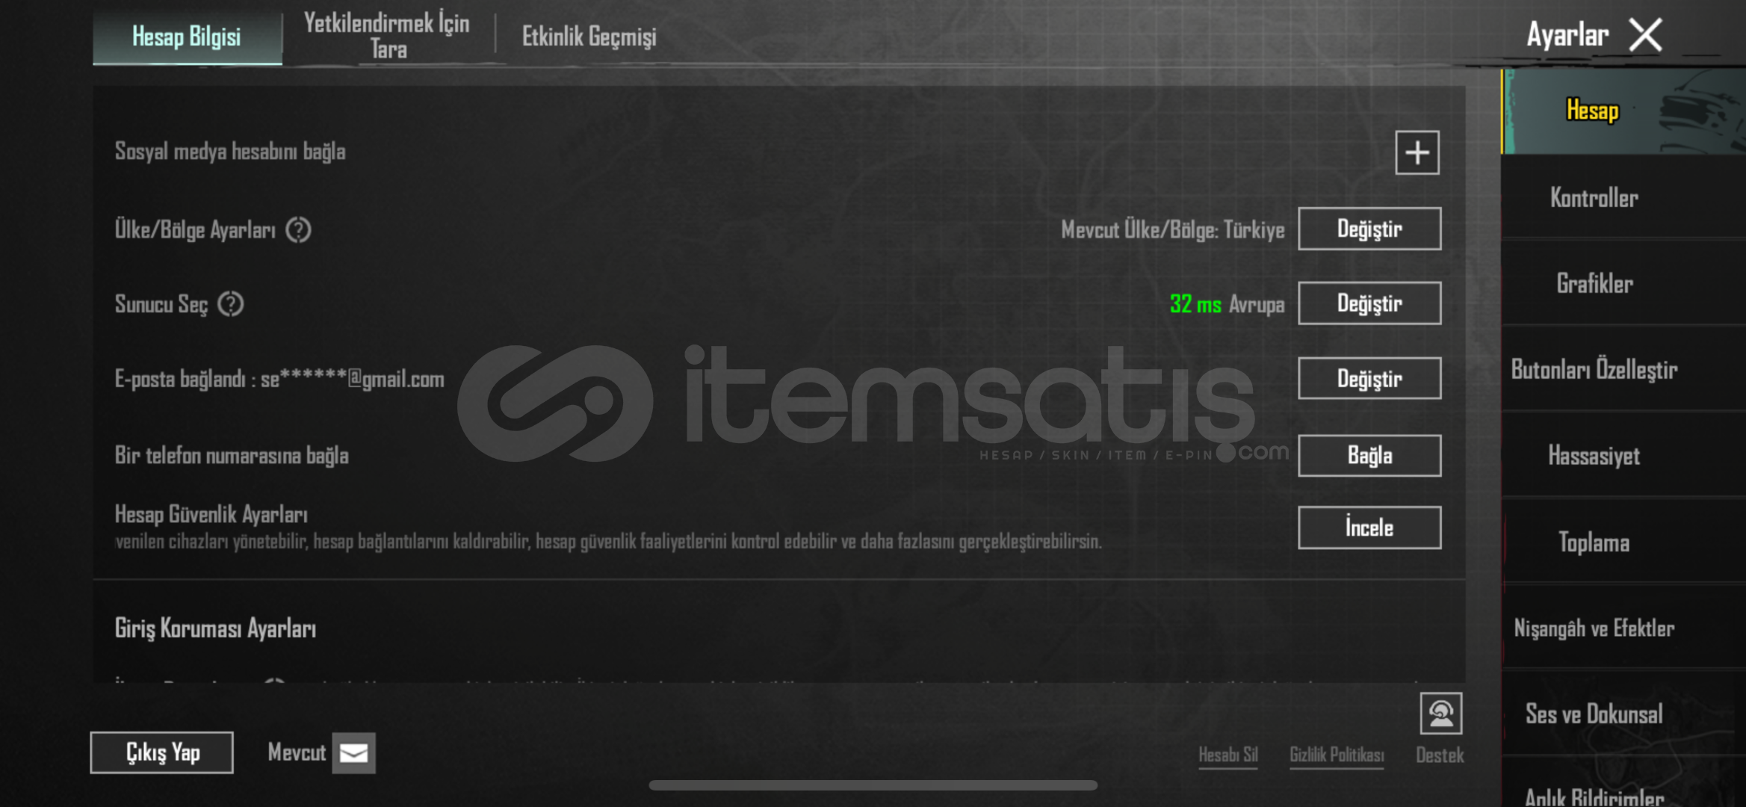
Task: Switch to the Hesap Bilgisi tab
Action: pyautogui.click(x=187, y=37)
